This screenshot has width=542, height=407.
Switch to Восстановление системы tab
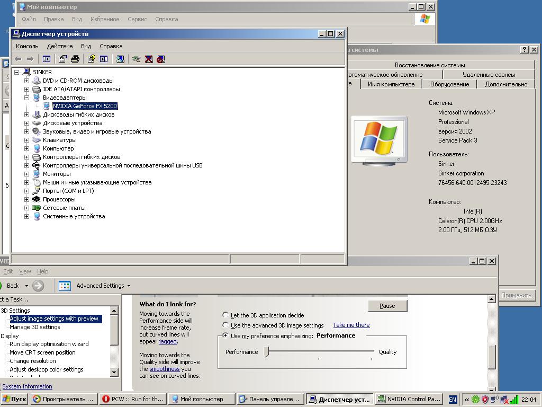coord(430,65)
